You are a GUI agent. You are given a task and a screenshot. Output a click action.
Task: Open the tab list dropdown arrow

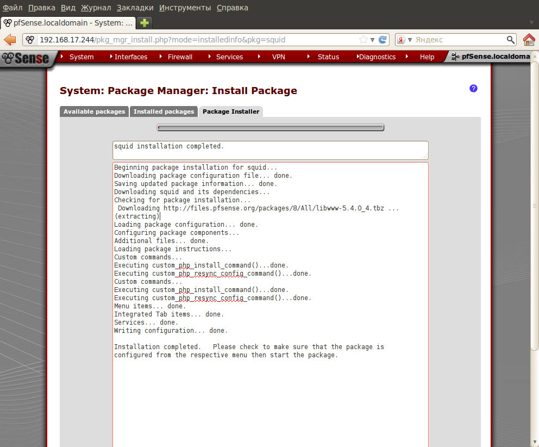pos(531,23)
